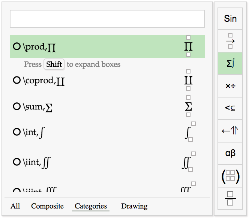This screenshot has height=219, width=249.
Task: Toggle the radio button beside \sum
Action: (x=16, y=107)
